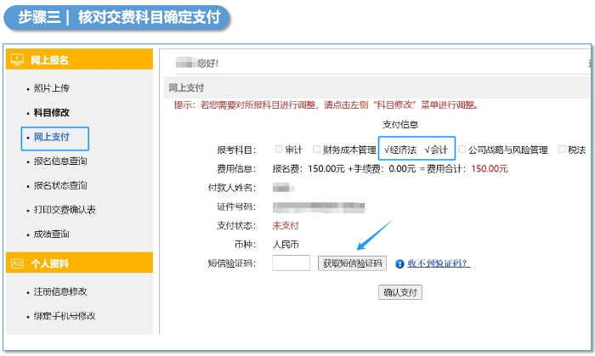
Task: Open 报名状态查询 page
Action: point(60,185)
